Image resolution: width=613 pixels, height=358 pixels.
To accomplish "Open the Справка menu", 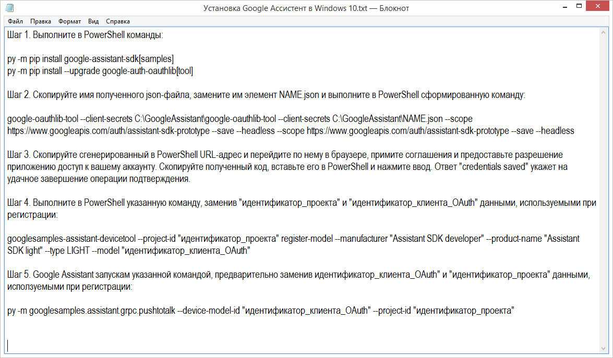I will pyautogui.click(x=117, y=21).
